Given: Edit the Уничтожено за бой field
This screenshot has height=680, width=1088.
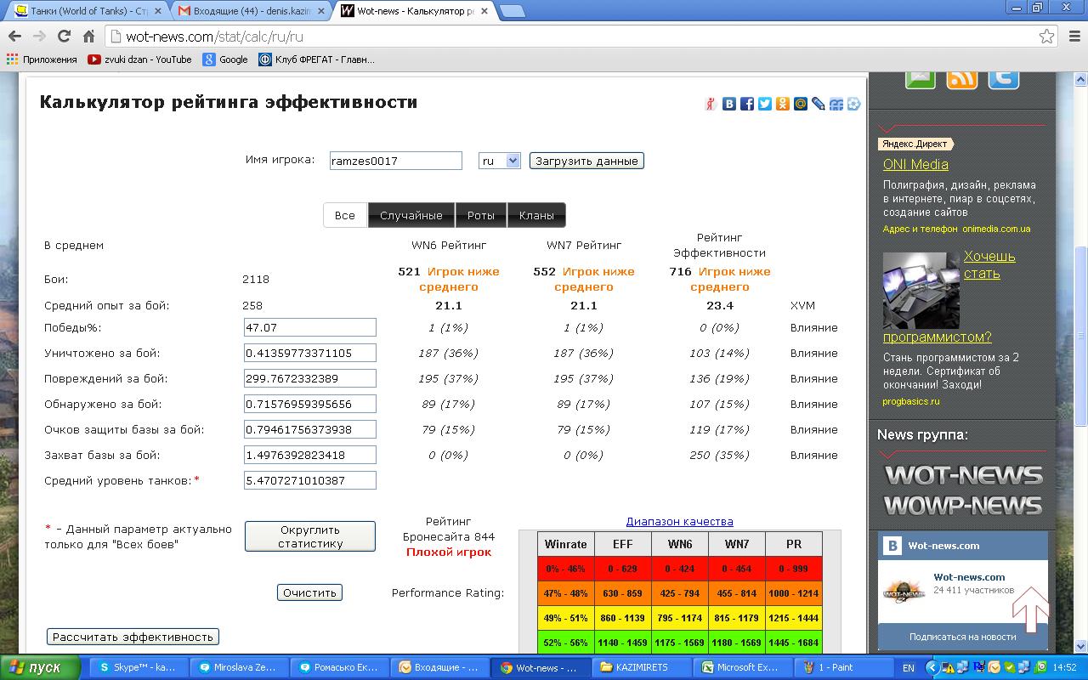Looking at the screenshot, I should [x=310, y=353].
